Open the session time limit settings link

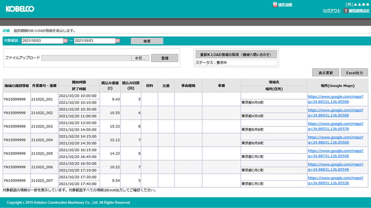359,11
